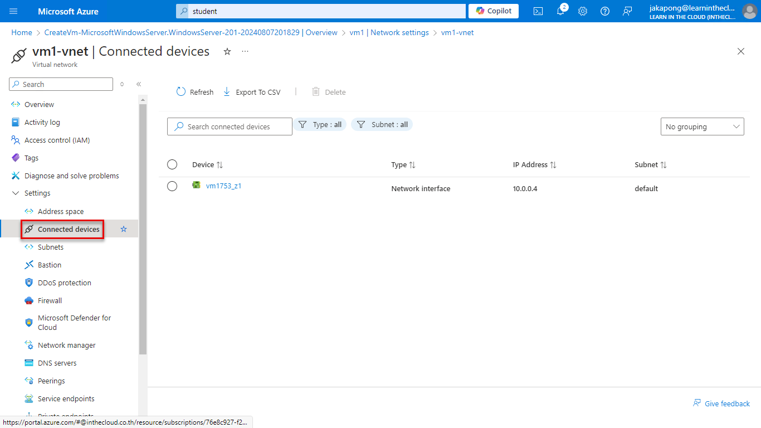Favorite Connected devices with the star icon
The height and width of the screenshot is (428, 761).
[x=124, y=229]
